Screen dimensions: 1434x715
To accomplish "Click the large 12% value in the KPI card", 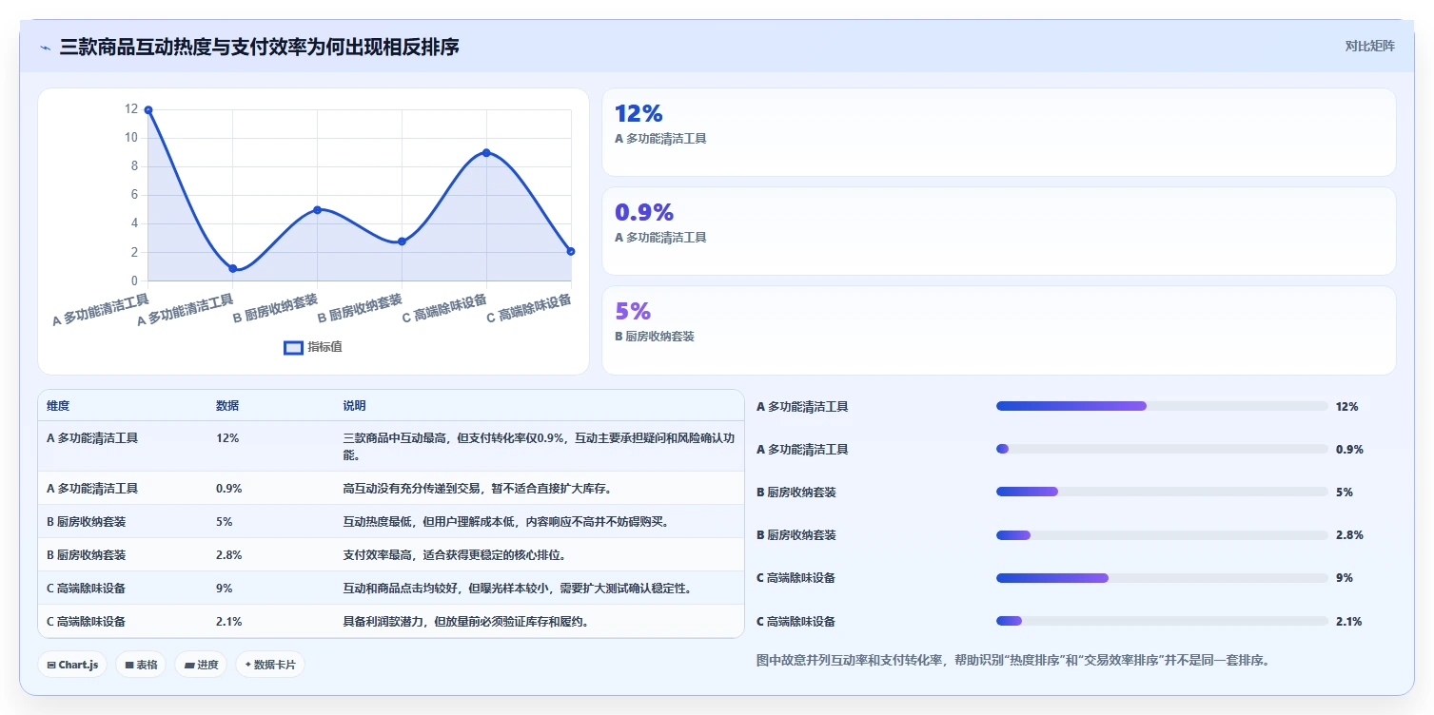I will pos(638,113).
